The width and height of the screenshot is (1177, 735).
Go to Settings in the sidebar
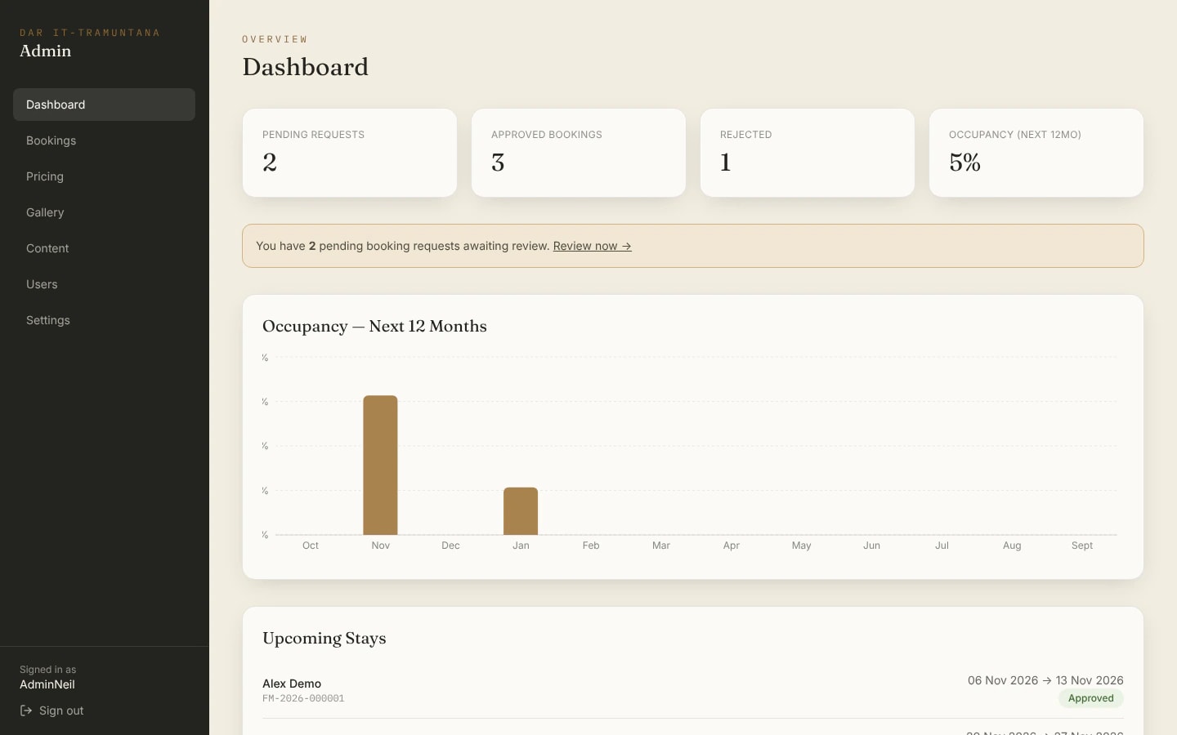pos(104,320)
